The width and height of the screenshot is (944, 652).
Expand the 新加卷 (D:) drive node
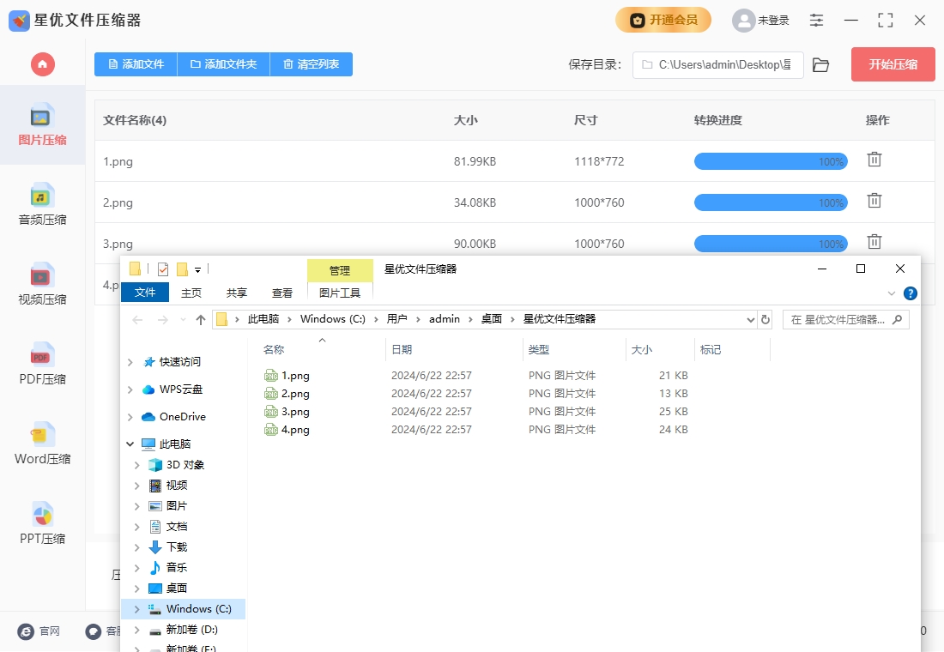coord(136,629)
